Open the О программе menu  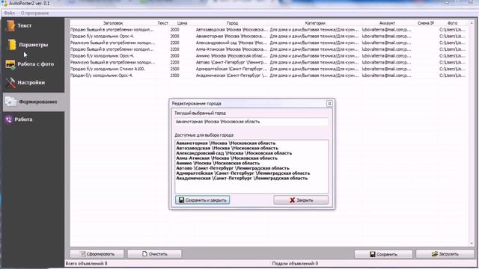click(35, 13)
